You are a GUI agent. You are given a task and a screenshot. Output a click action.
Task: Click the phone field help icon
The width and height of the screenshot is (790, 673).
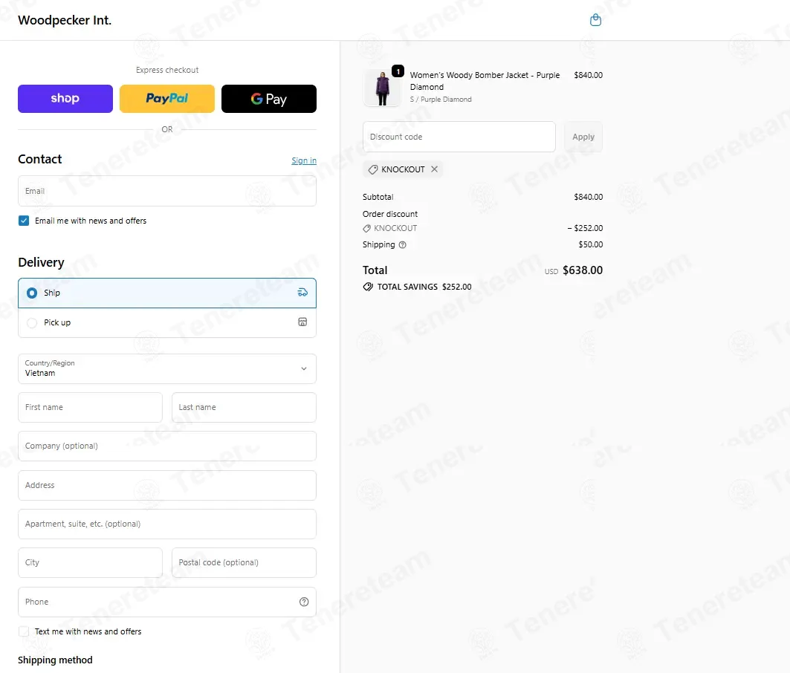(304, 602)
